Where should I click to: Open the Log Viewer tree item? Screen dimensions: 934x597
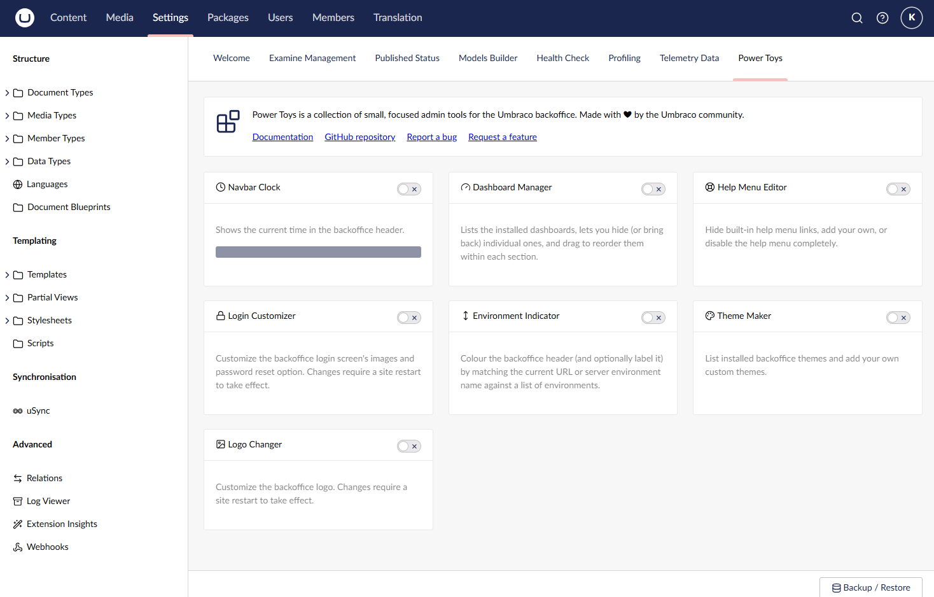coord(94,502)
